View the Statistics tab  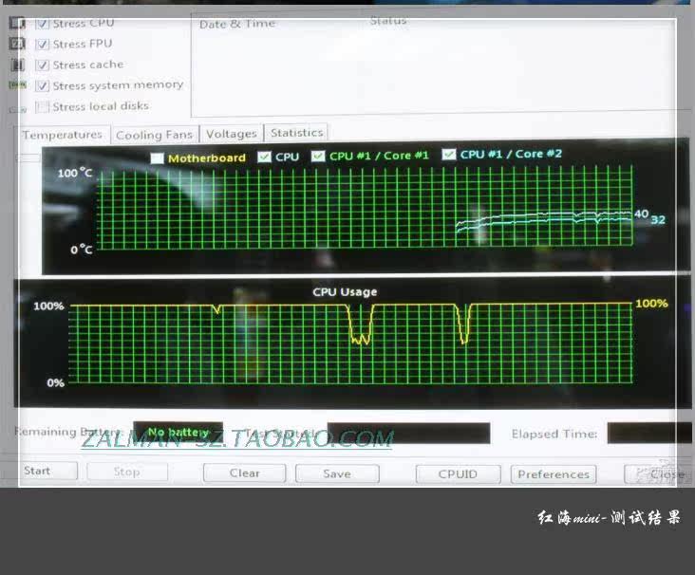pos(296,133)
